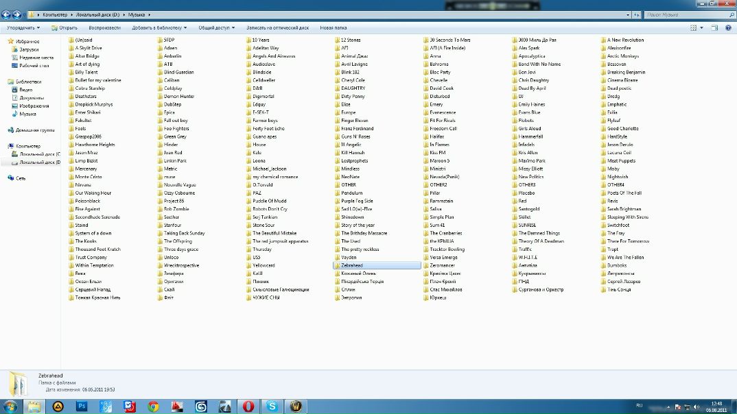Select the Документы library
Image resolution: width=737 pixels, height=414 pixels.
click(x=27, y=97)
